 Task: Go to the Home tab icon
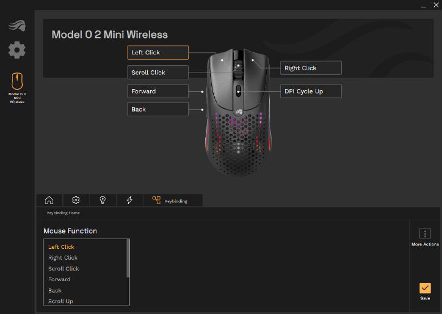(49, 200)
